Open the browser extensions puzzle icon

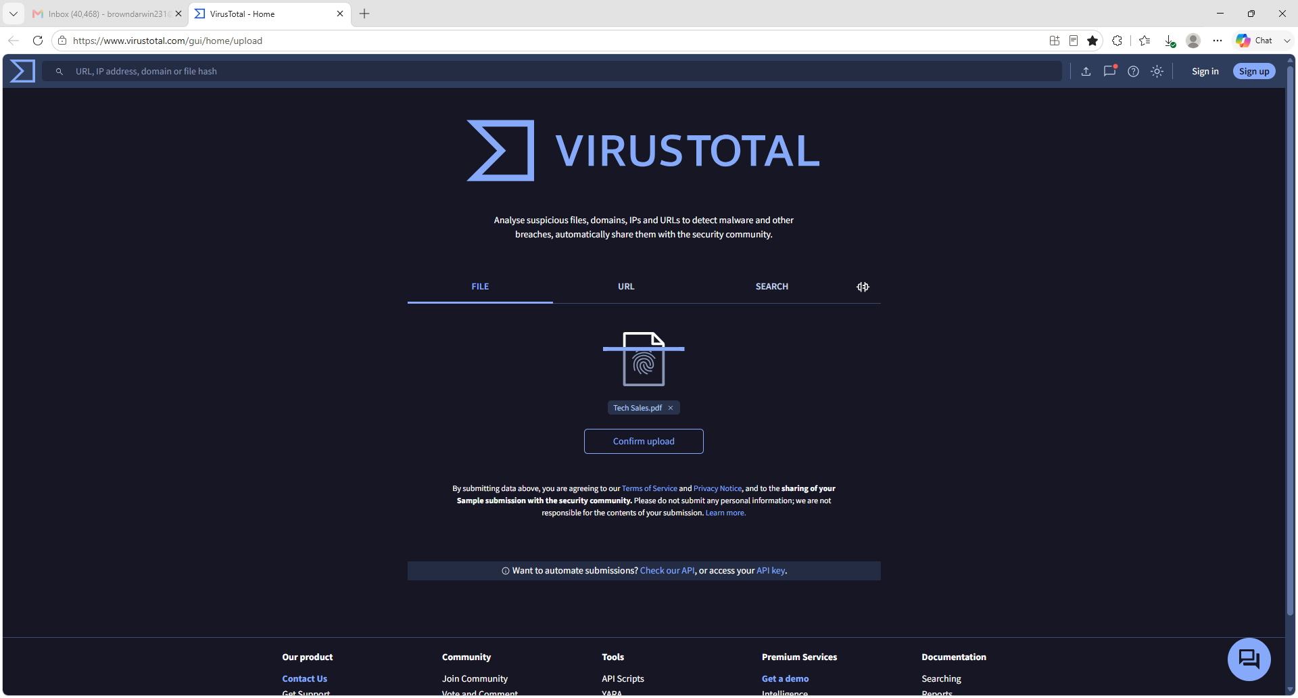click(x=1117, y=41)
